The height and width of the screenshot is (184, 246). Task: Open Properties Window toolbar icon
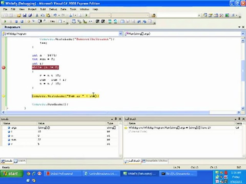[210, 15]
